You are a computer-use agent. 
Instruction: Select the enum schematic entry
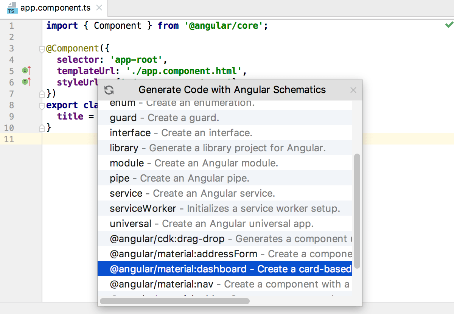[225, 105]
